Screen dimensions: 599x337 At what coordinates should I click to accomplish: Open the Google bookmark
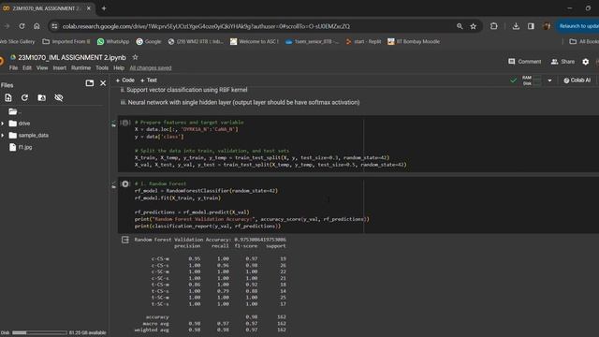point(149,41)
